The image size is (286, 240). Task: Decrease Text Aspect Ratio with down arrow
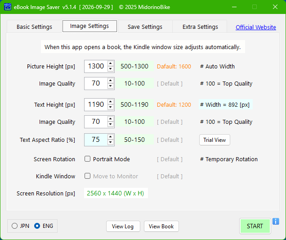click(x=111, y=142)
